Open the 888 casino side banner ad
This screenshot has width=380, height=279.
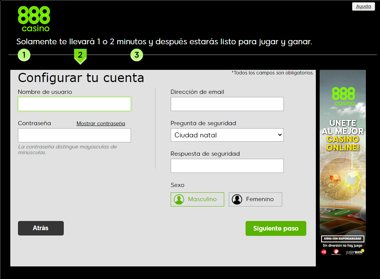tap(343, 163)
